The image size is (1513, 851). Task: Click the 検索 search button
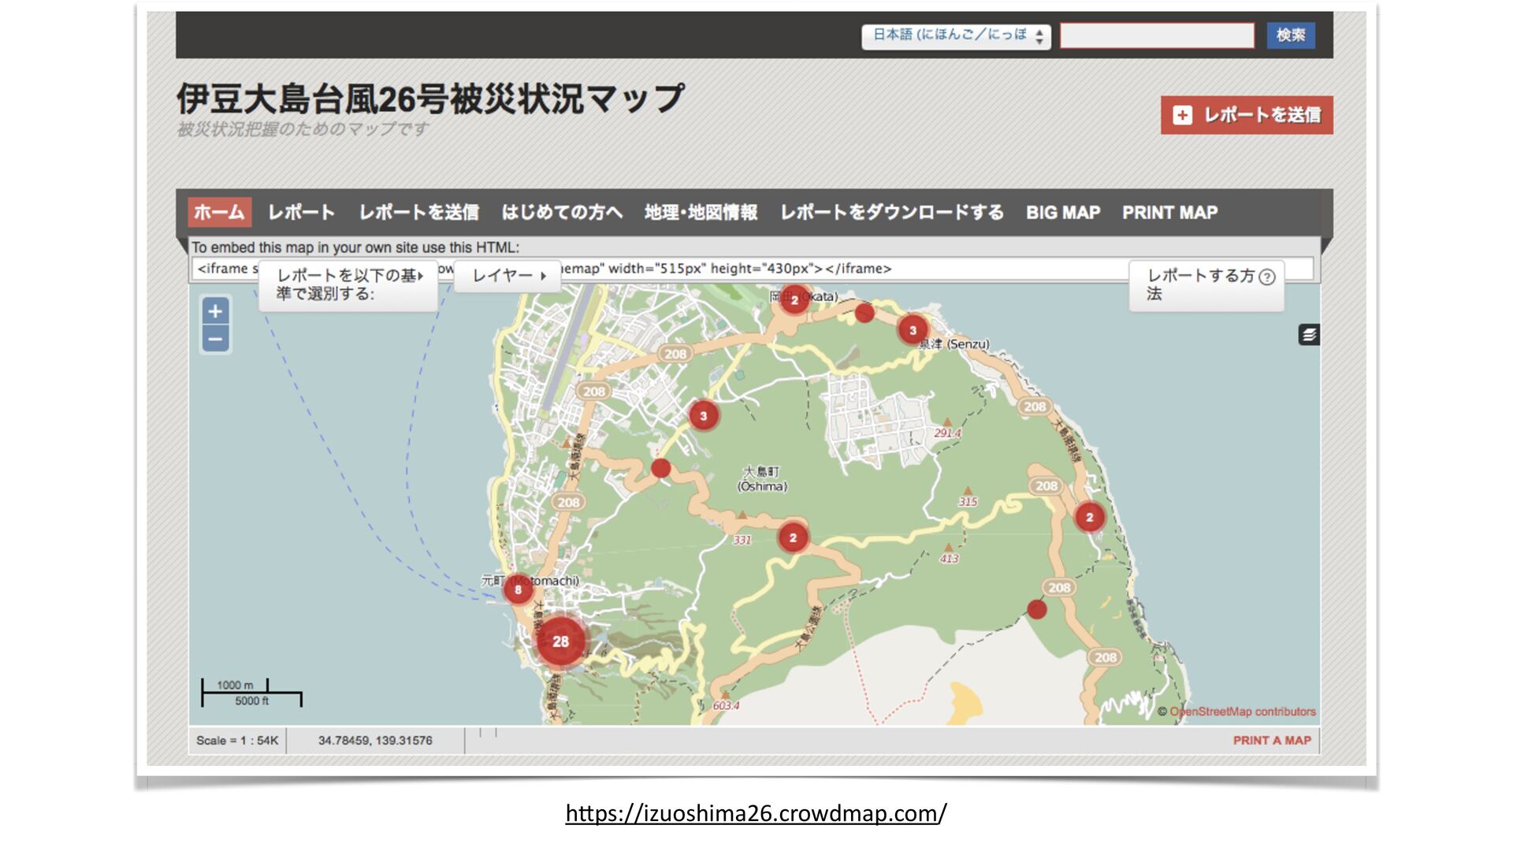click(x=1290, y=35)
